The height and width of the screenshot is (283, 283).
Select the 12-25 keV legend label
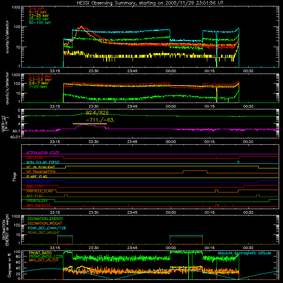39,16
